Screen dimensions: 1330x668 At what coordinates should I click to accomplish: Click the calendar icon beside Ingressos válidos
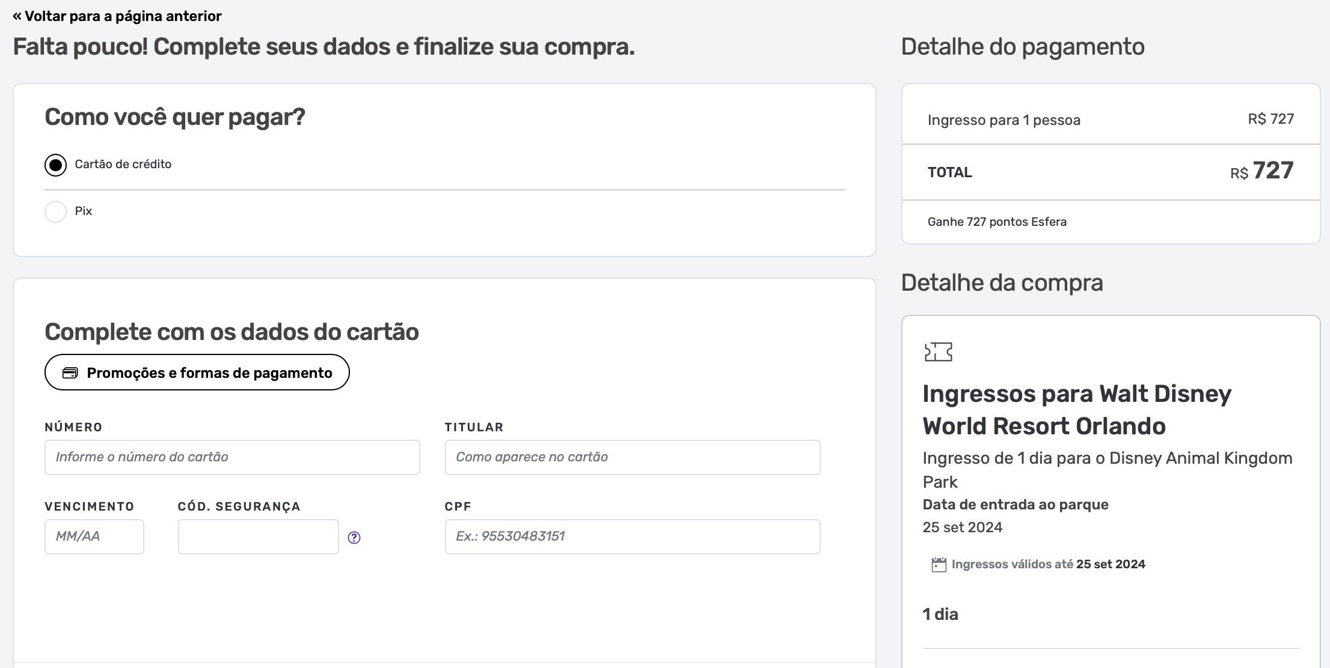pos(939,565)
